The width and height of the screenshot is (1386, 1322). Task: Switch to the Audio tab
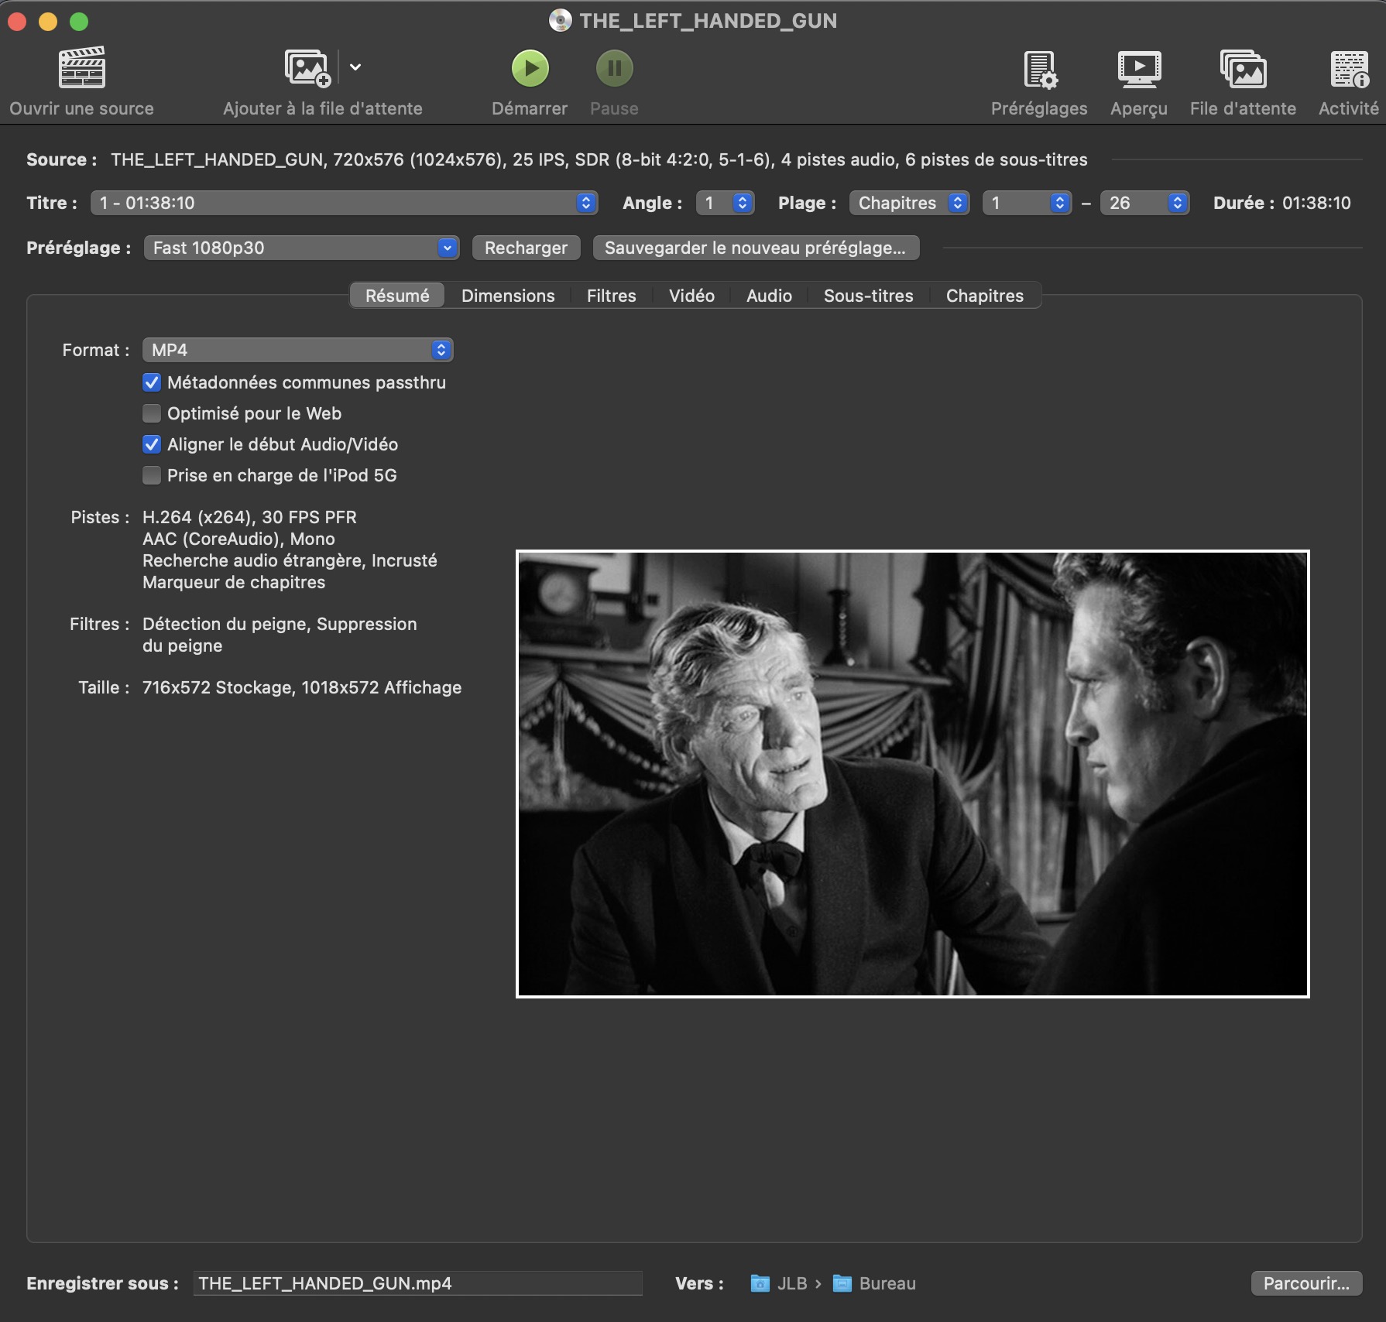[769, 296]
